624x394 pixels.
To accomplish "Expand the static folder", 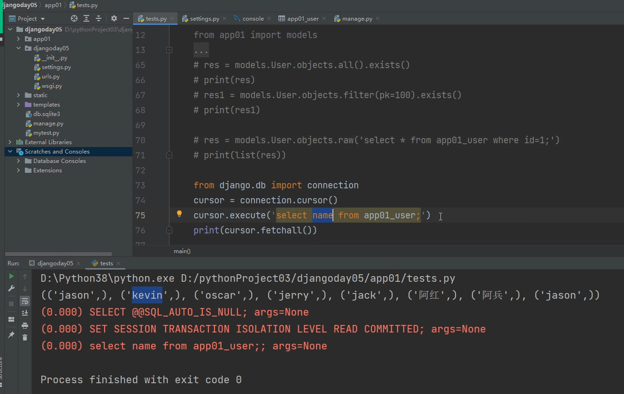I will click(x=18, y=95).
